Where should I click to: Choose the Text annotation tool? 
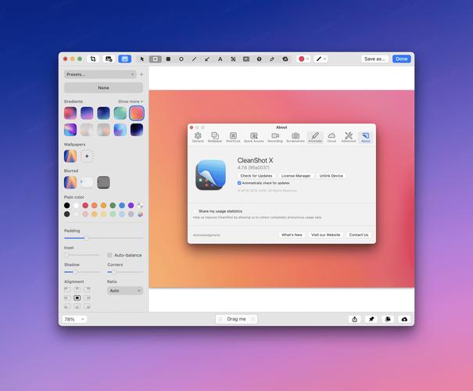(x=220, y=59)
